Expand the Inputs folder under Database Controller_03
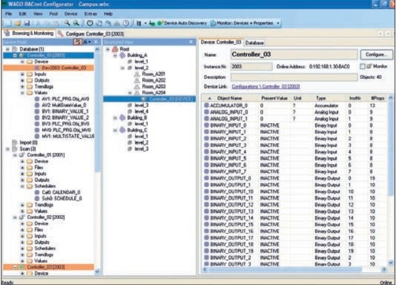 (22, 74)
